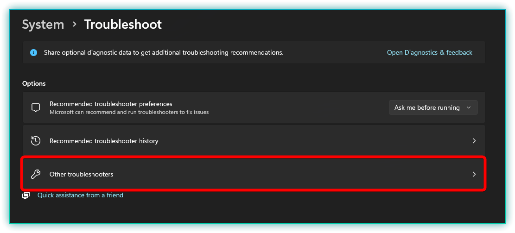This screenshot has height=233, width=515.
Task: Click the history clock icon
Action: point(36,141)
